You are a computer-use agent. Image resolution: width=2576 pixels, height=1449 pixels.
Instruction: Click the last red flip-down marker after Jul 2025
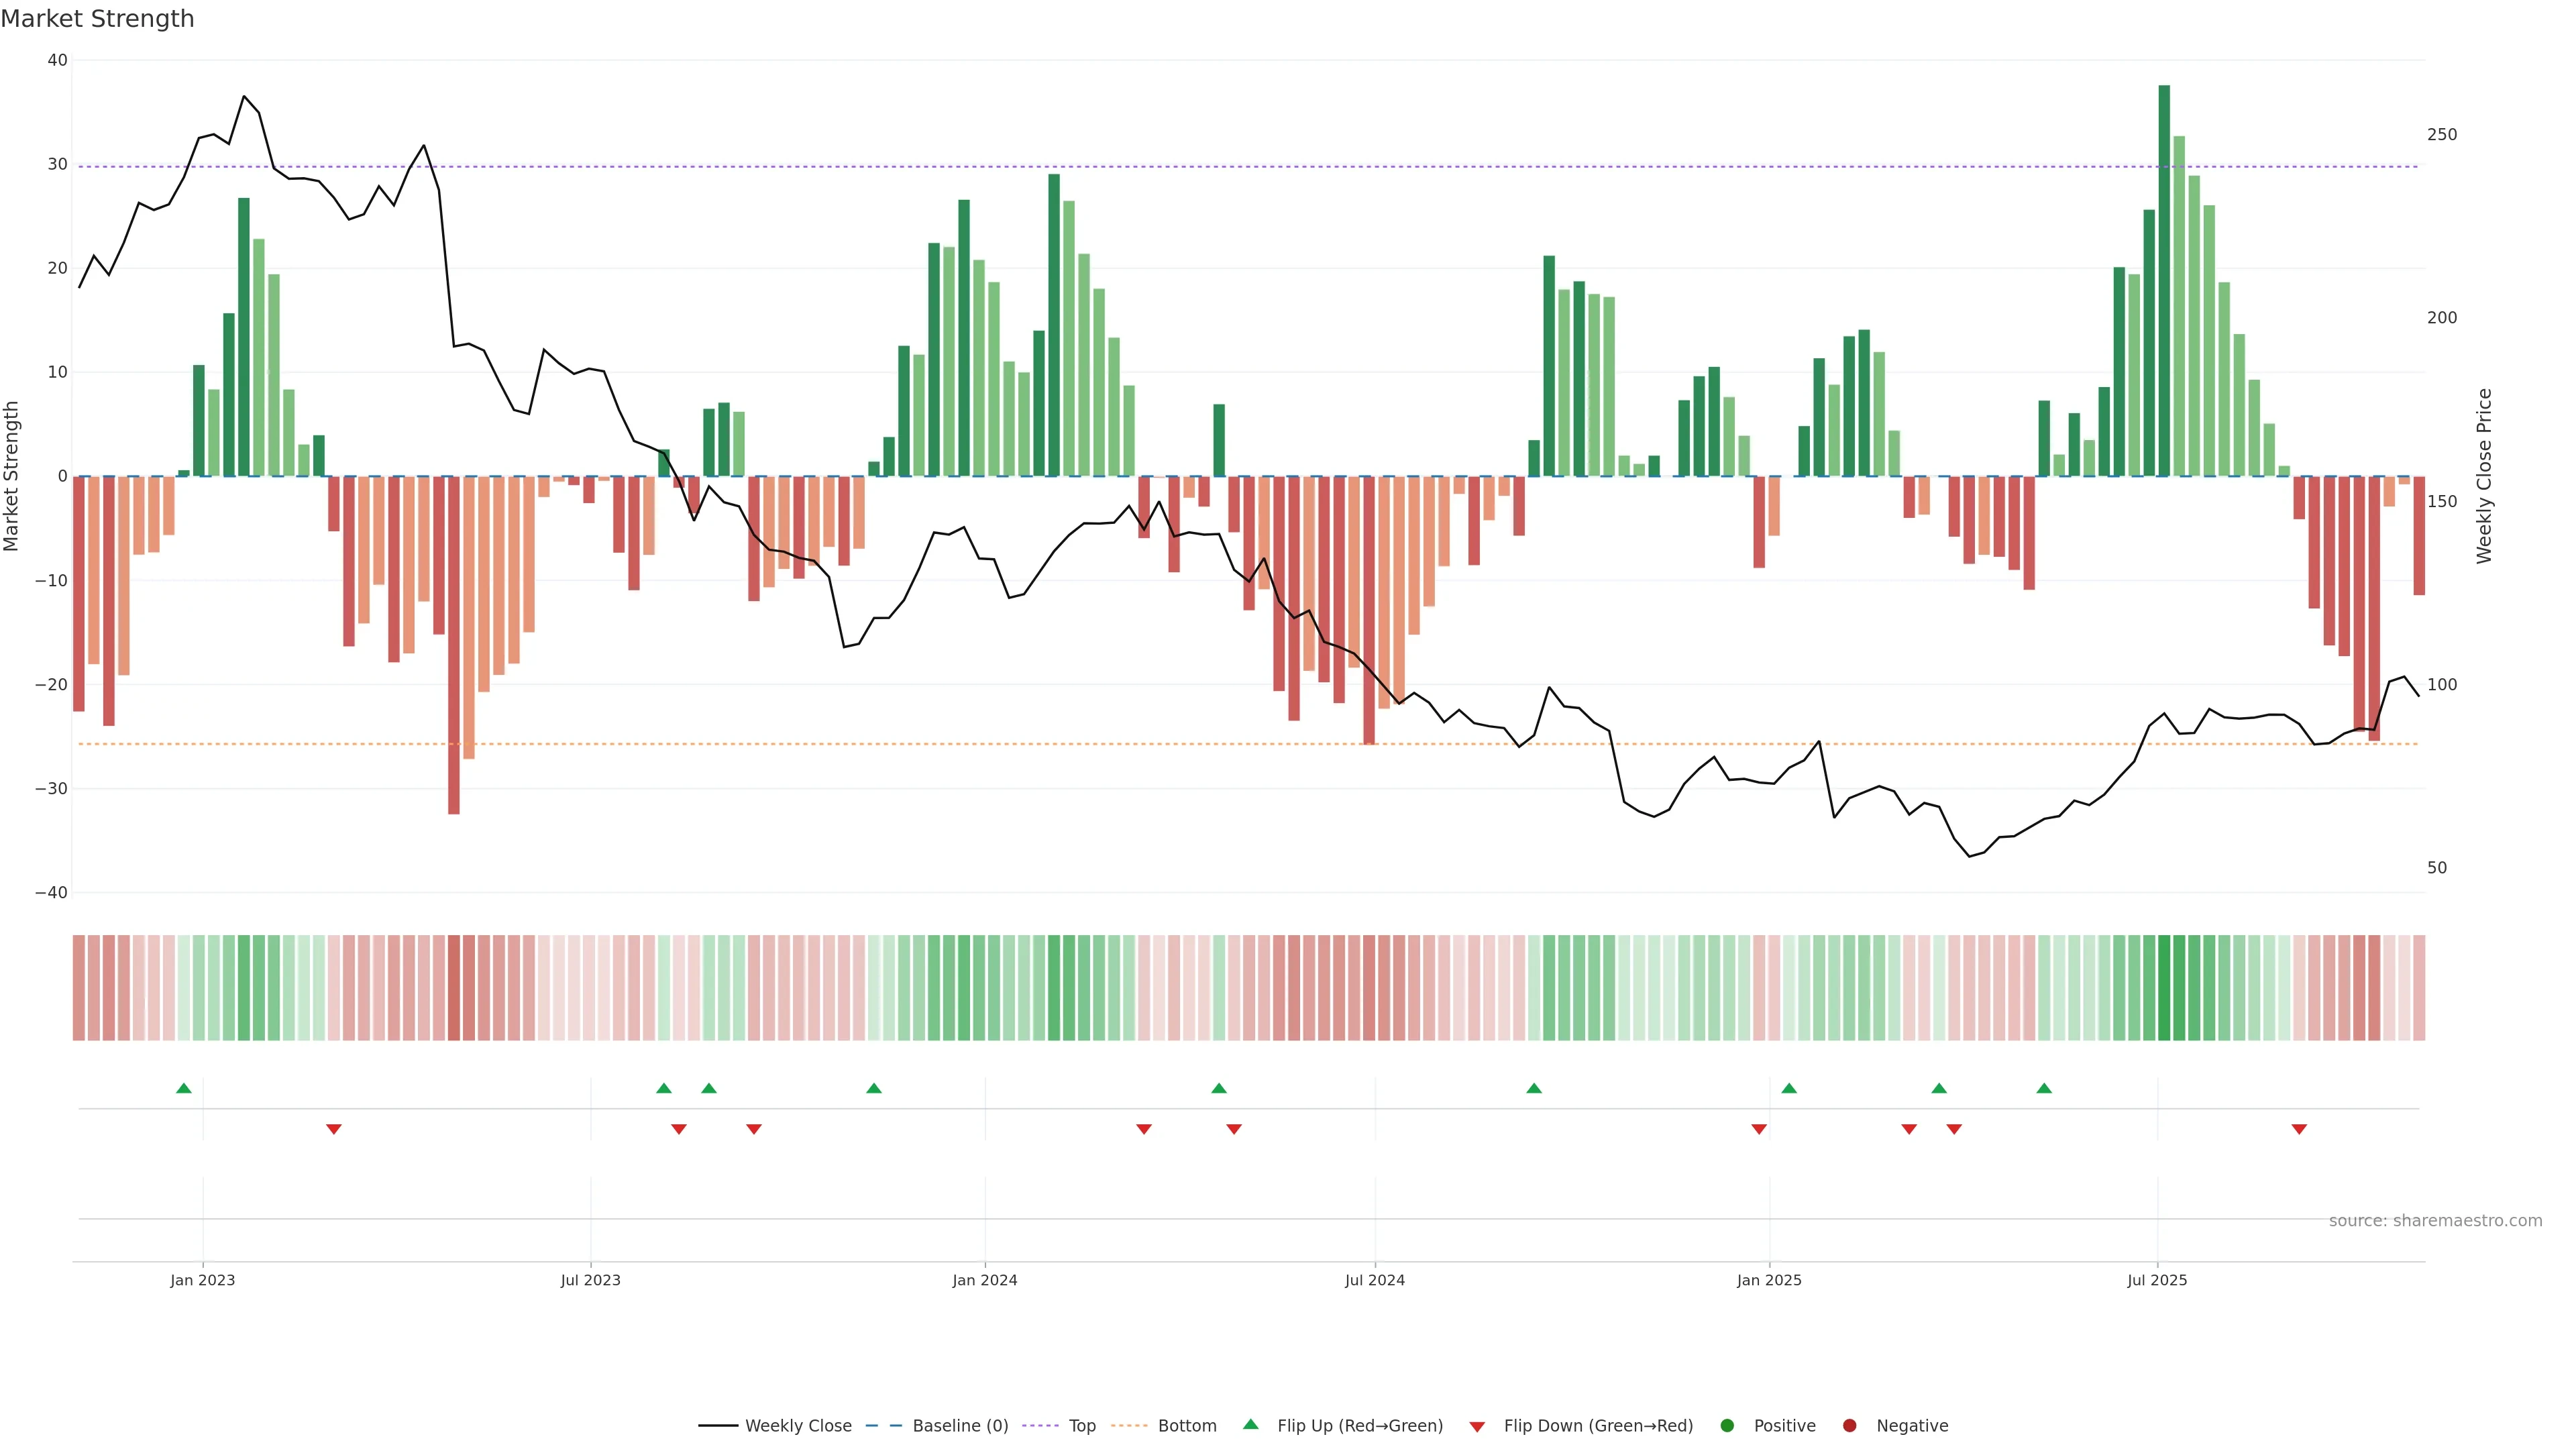[x=2299, y=1129]
